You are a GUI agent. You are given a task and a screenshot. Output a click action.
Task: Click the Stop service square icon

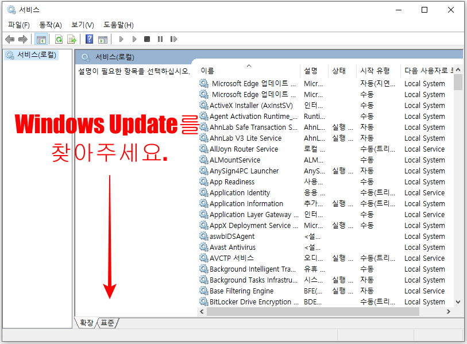point(147,39)
